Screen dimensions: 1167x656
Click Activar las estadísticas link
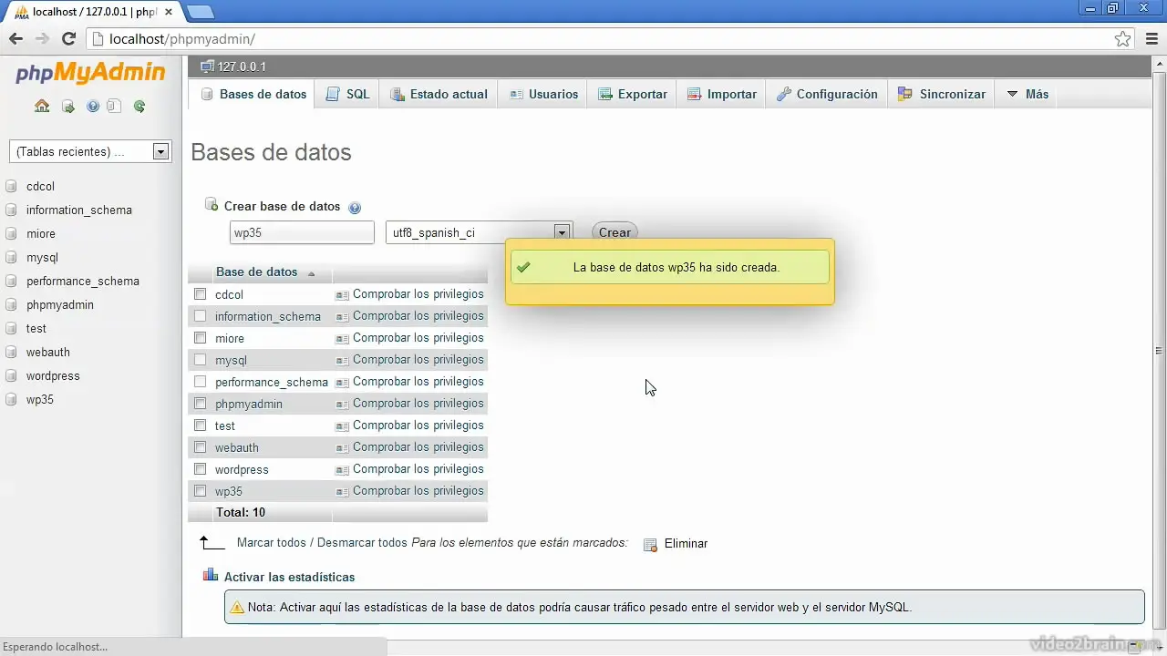[289, 577]
